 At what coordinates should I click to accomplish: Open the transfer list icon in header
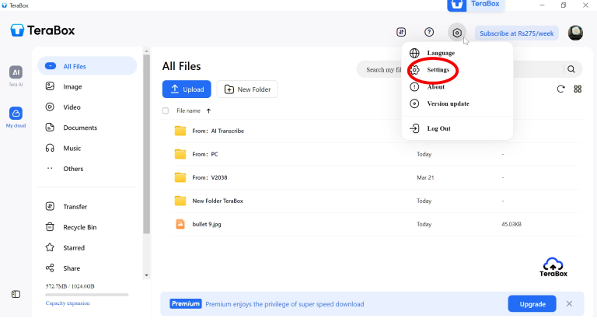point(401,32)
